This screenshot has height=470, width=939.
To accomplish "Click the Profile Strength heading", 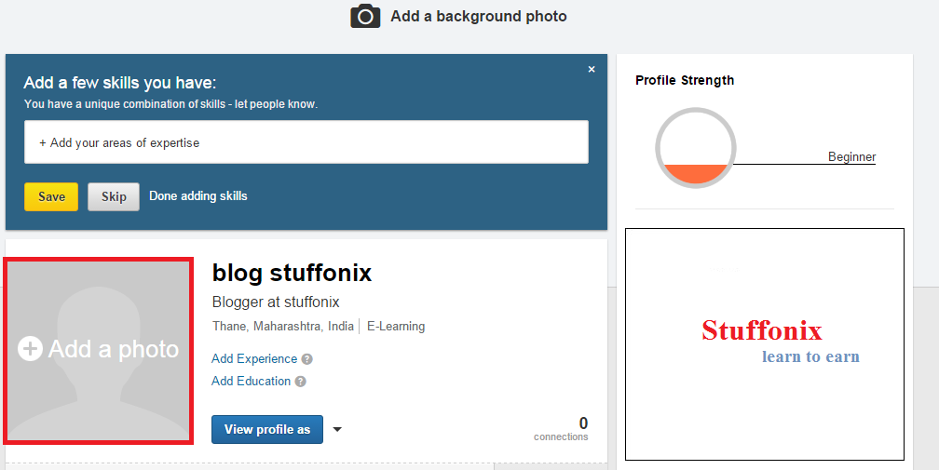I will point(685,80).
